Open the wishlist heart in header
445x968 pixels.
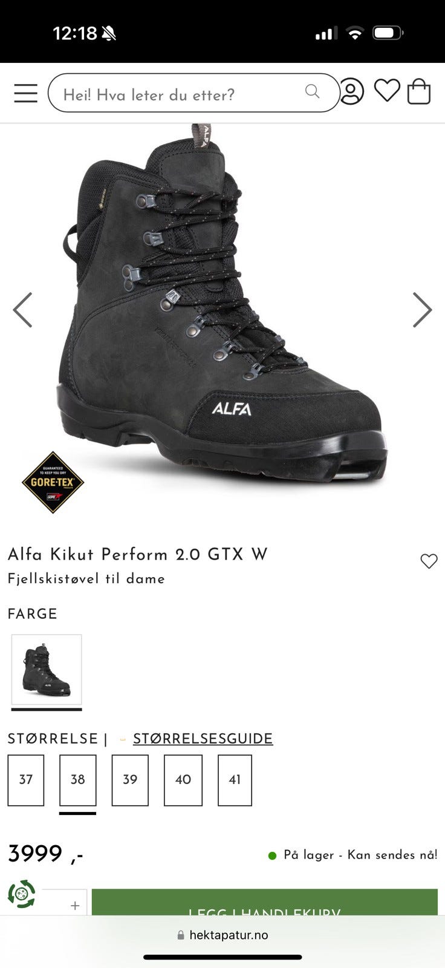pos(387,91)
